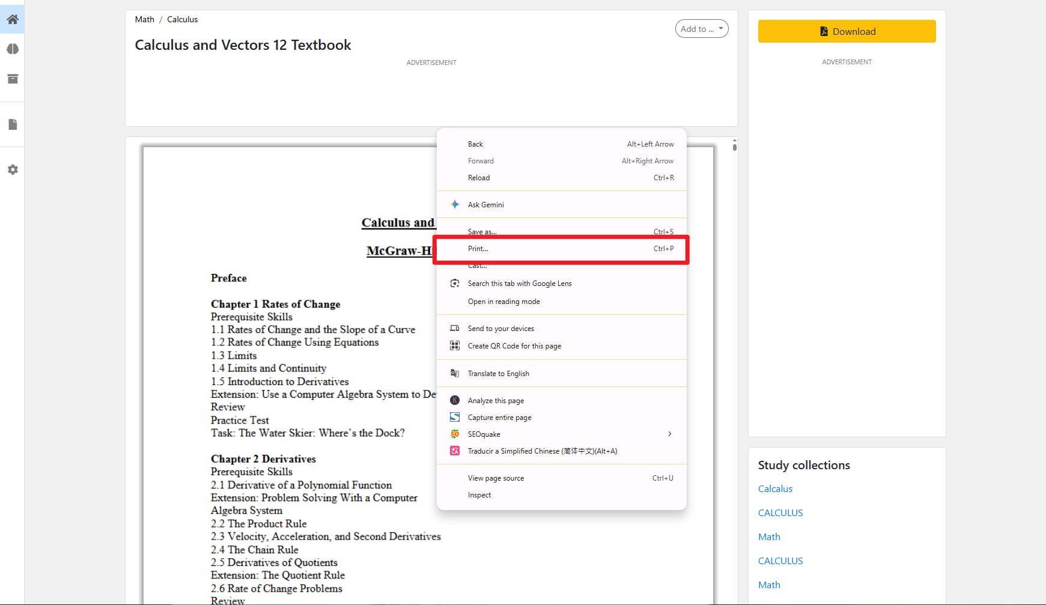Click the Analyze this page extension icon
This screenshot has width=1046, height=605.
tap(455, 400)
